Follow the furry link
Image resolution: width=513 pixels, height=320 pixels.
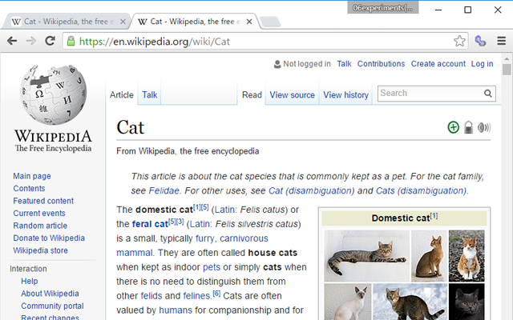click(x=204, y=238)
